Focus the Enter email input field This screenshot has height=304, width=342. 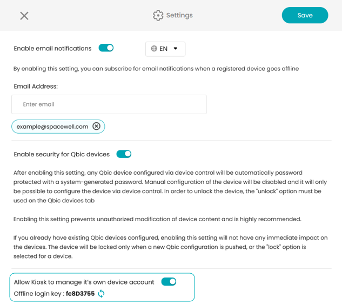pyautogui.click(x=109, y=104)
